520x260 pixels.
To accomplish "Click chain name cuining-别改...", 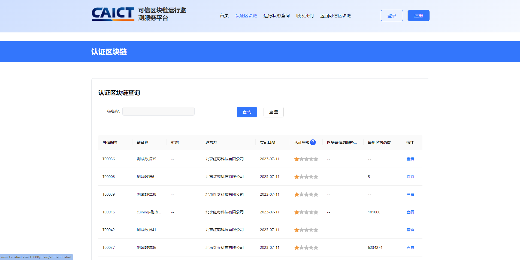I will click(149, 212).
